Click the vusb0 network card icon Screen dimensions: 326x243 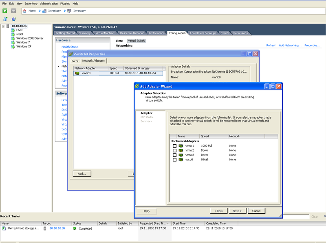[181, 159]
